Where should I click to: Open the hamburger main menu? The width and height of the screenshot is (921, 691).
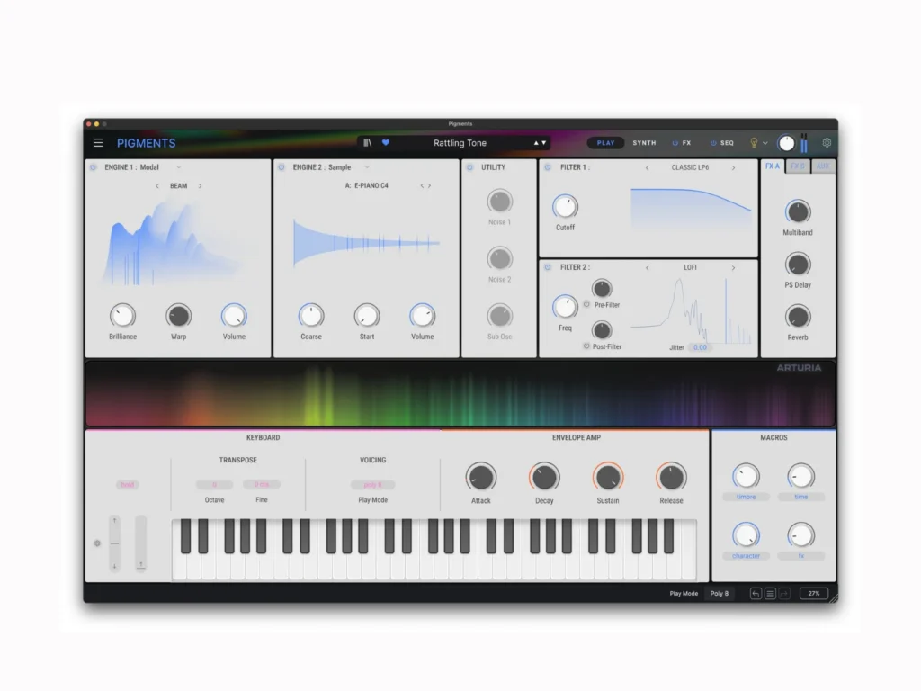pos(98,143)
